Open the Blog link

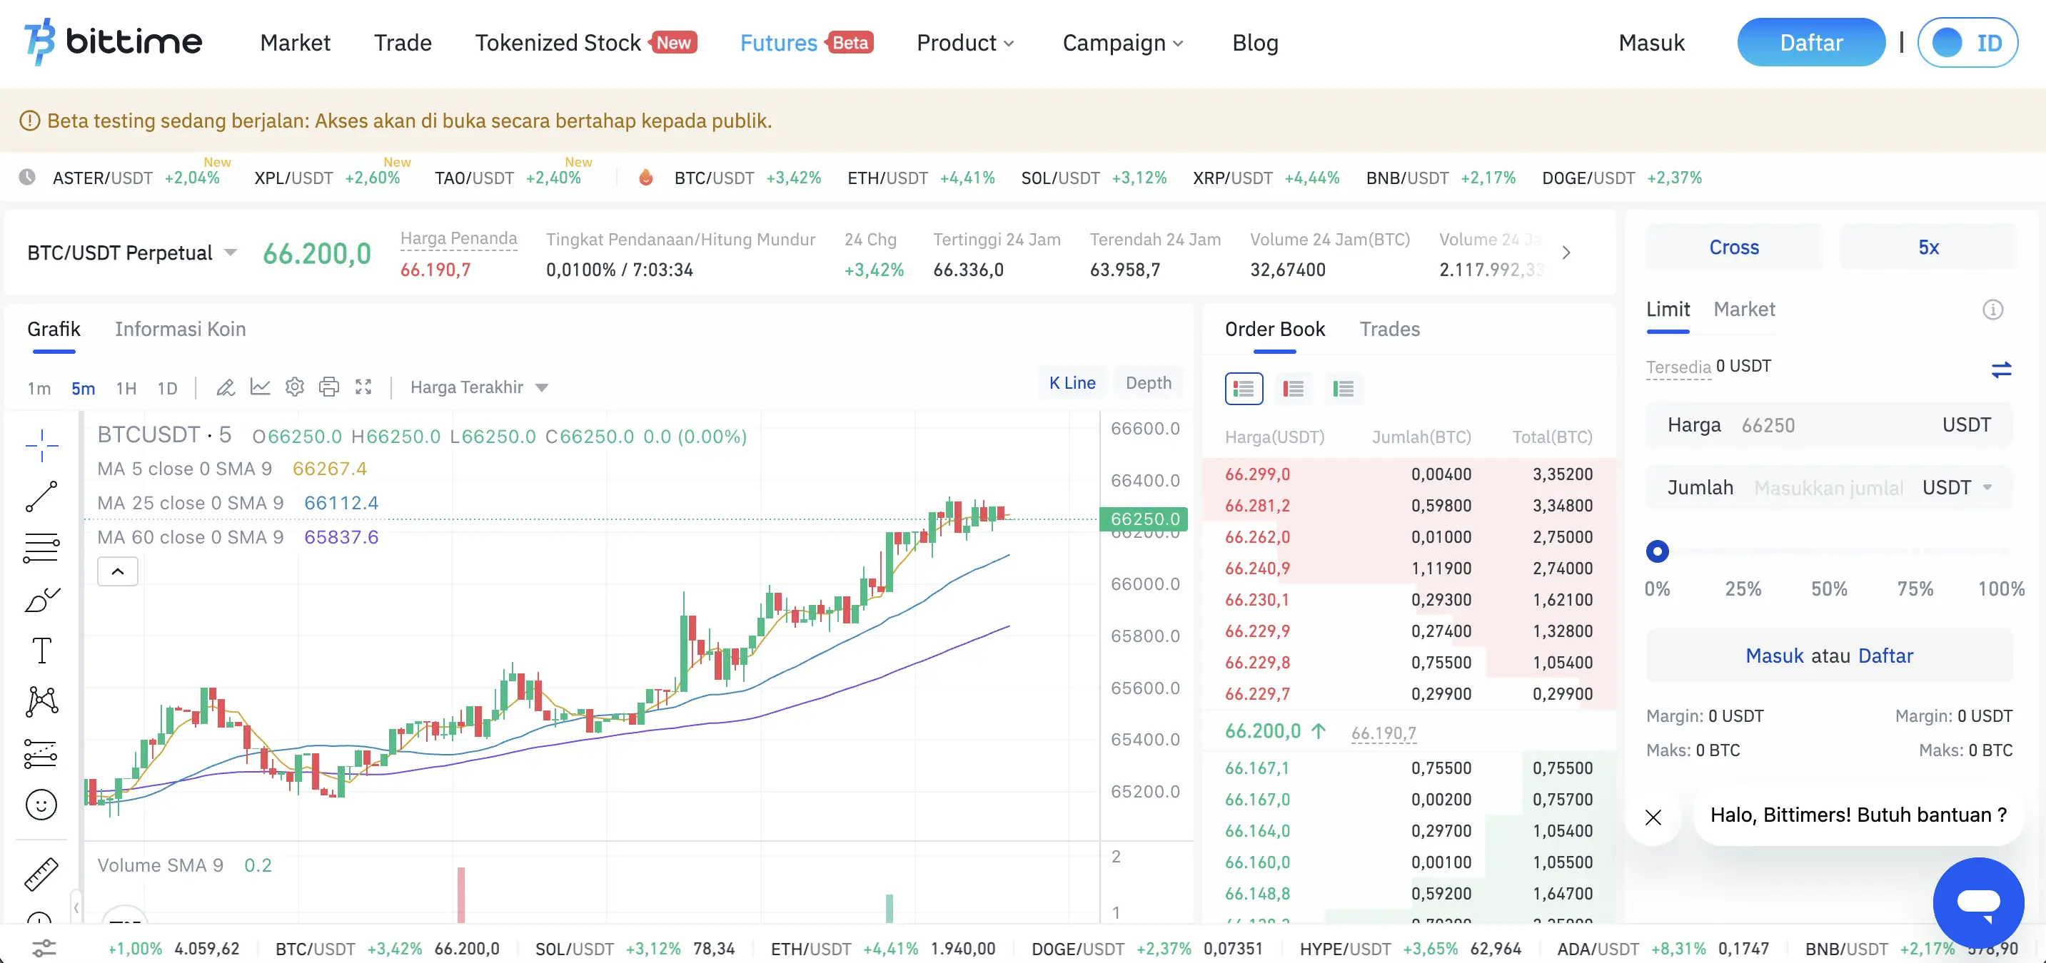point(1255,42)
